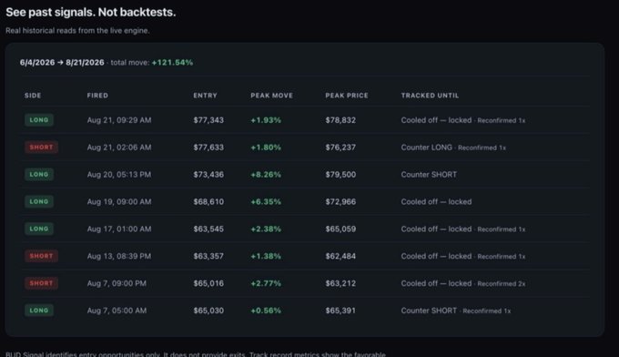619x357 pixels.
Task: Click peak price $62,484
Action: (340, 256)
